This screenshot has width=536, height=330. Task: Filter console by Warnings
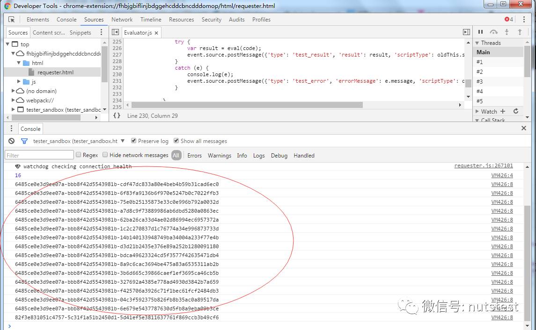coord(220,155)
